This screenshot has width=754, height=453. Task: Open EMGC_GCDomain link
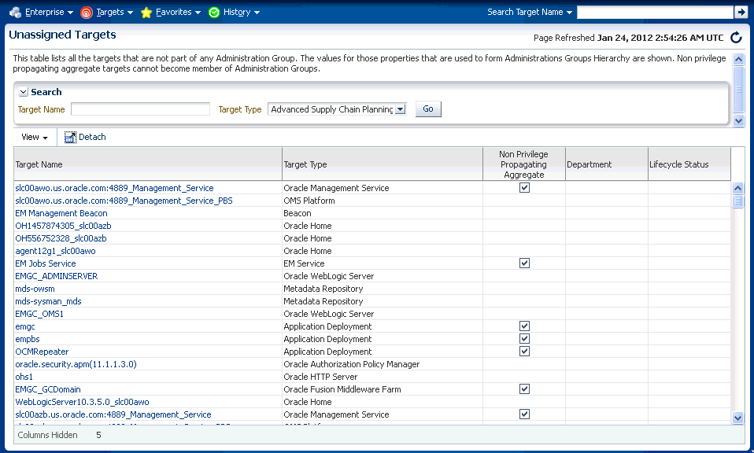(47, 389)
